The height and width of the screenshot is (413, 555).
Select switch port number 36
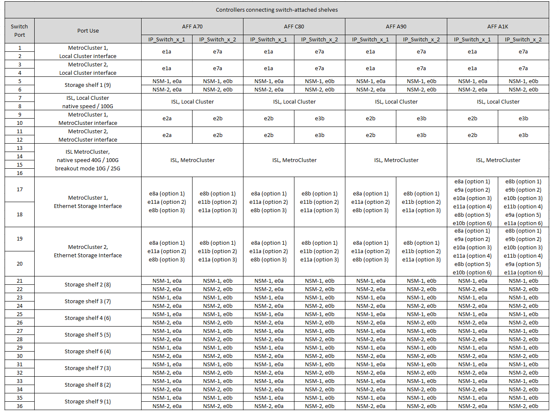(20, 406)
